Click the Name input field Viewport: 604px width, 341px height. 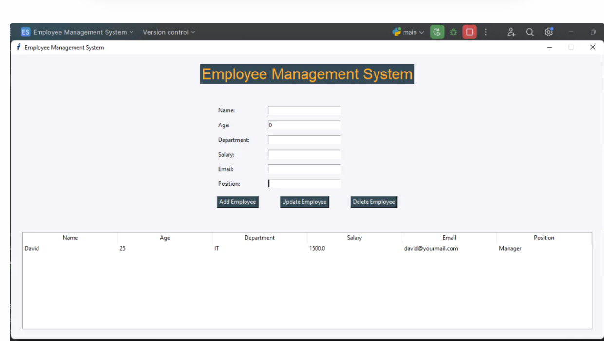click(304, 110)
